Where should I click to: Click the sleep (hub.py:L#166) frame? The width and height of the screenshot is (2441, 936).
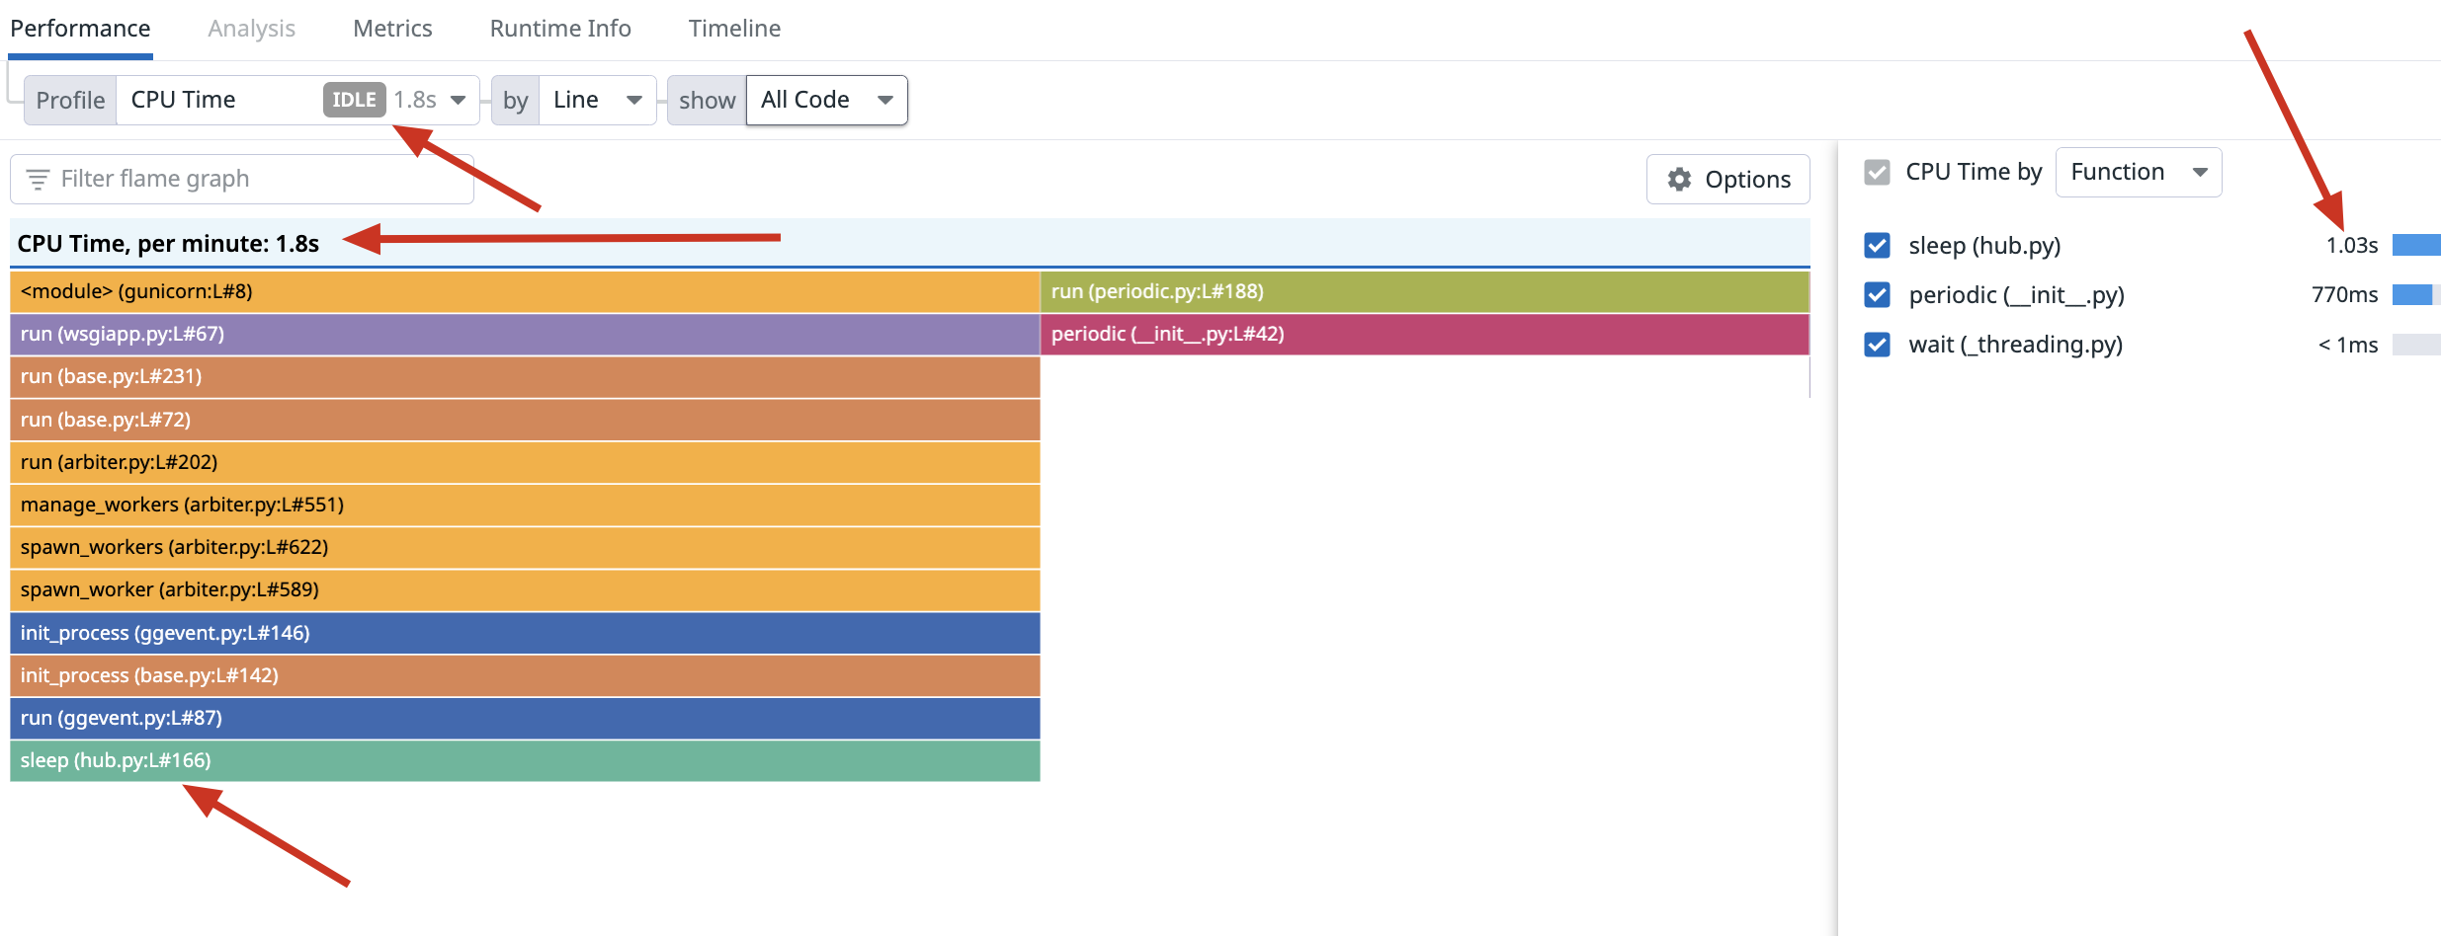525,760
